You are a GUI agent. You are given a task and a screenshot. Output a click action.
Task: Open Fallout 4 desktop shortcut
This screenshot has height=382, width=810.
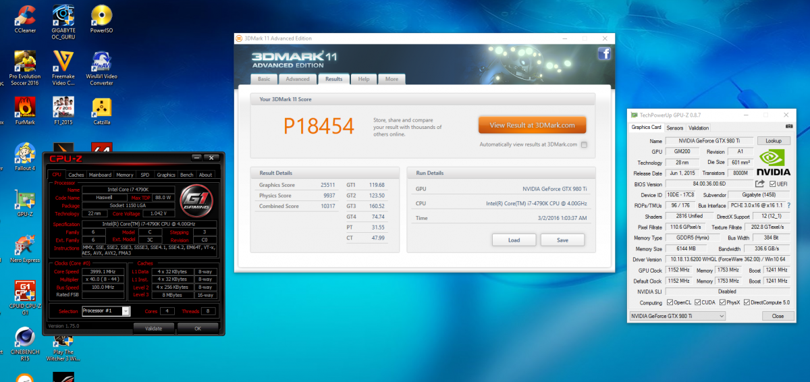[25, 157]
